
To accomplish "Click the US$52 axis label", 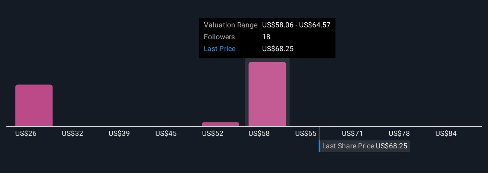I will tap(212, 134).
